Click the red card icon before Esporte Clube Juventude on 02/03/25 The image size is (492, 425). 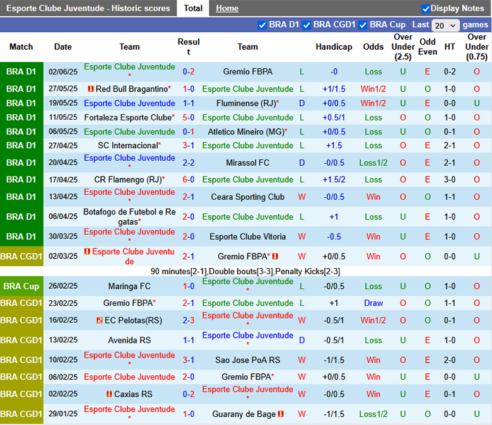tap(87, 252)
